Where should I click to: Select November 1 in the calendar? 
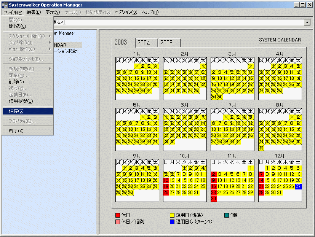(251, 168)
